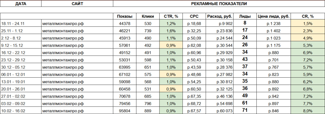This screenshot has height=114, width=325.
Task: Select the "Расход, руб." column header
Action: tap(220, 16)
